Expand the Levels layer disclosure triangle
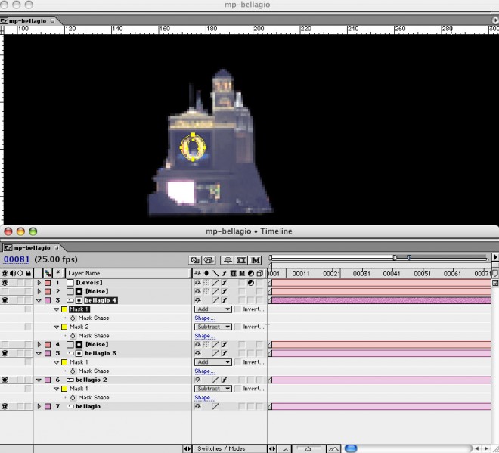 pos(39,283)
